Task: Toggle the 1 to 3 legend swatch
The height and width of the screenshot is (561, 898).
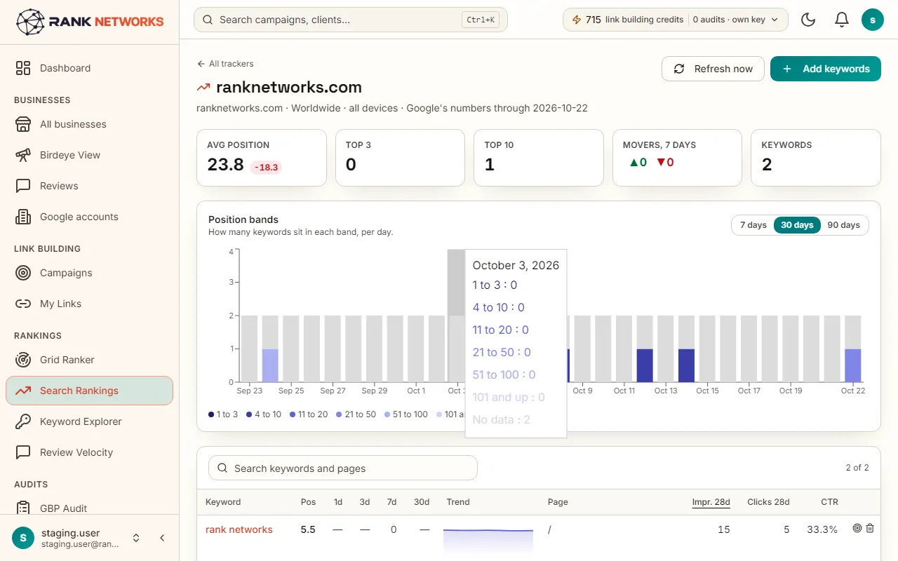Action: coord(212,414)
